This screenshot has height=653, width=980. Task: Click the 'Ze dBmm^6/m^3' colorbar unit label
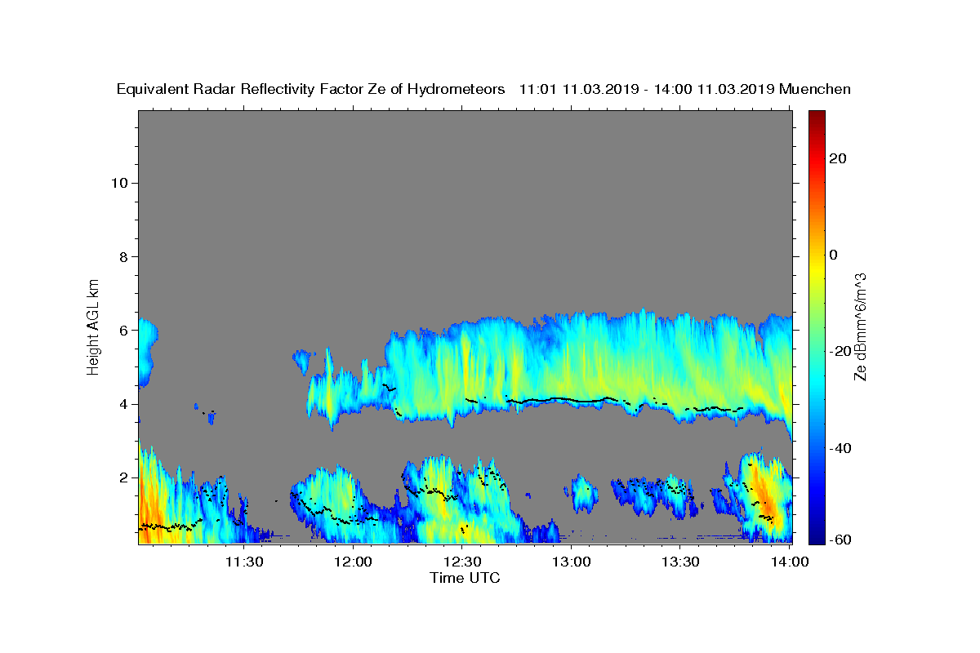860,326
